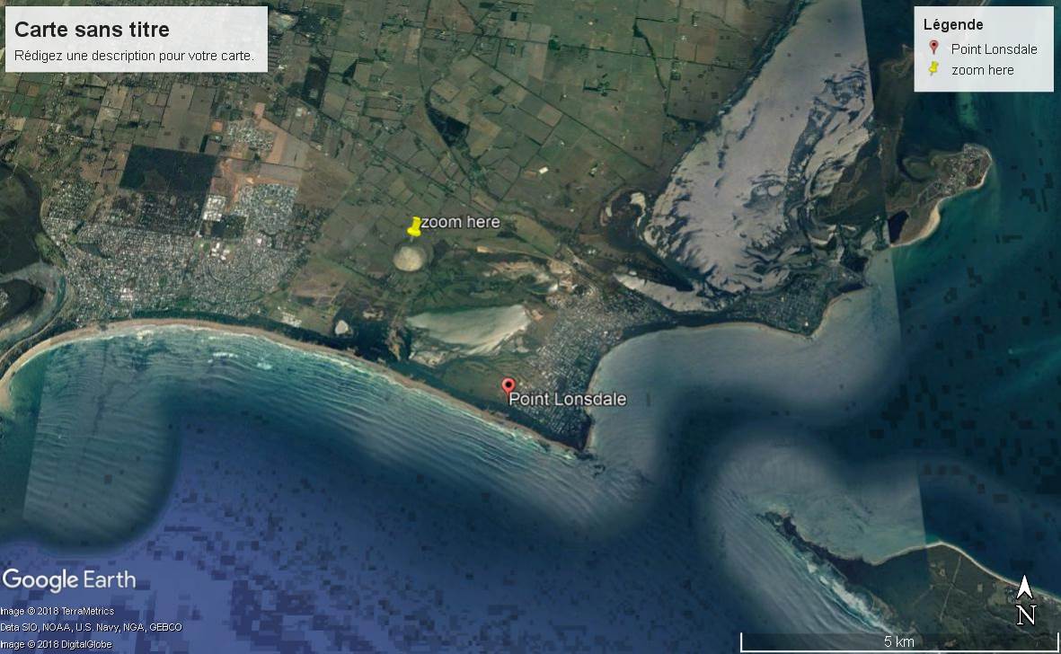
Task: Select the red Point Lonsdale map marker
Action: (x=508, y=385)
